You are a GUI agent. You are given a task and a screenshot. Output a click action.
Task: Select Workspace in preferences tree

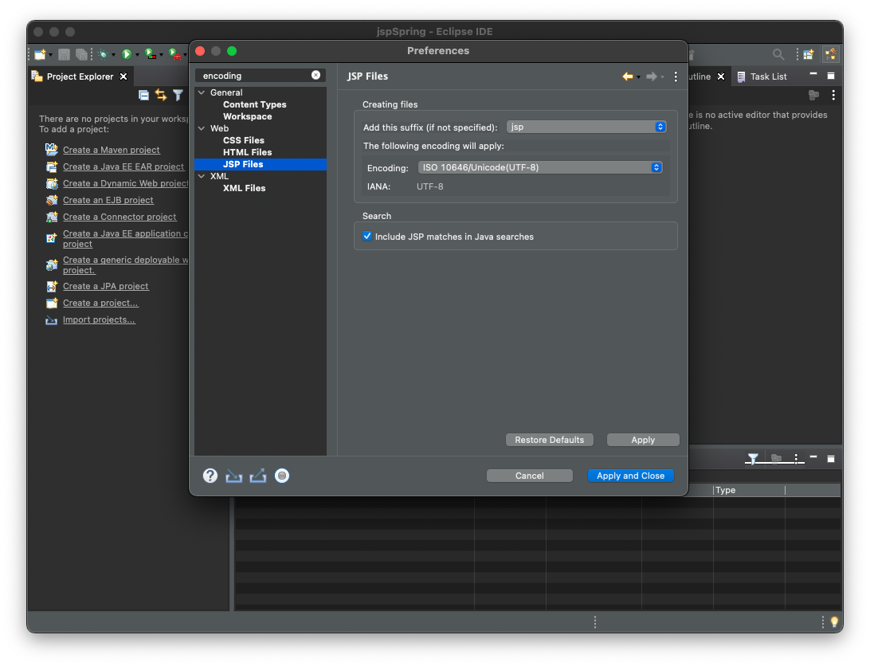pos(248,116)
